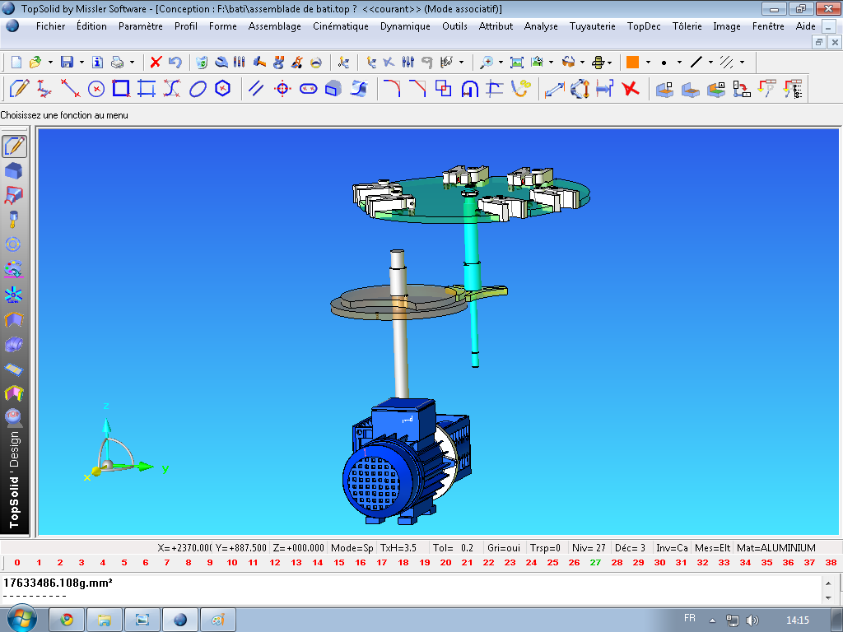Toggle level 27 in the levels bar

pos(595,563)
